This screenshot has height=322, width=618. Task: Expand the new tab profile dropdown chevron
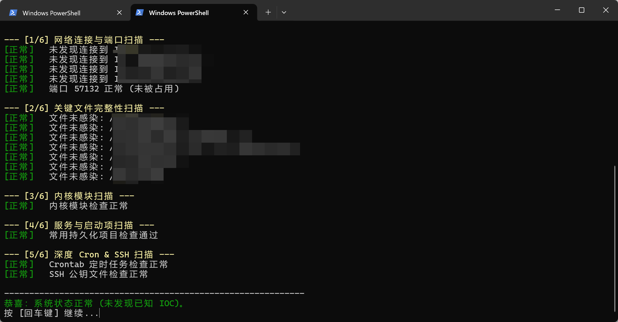click(284, 12)
